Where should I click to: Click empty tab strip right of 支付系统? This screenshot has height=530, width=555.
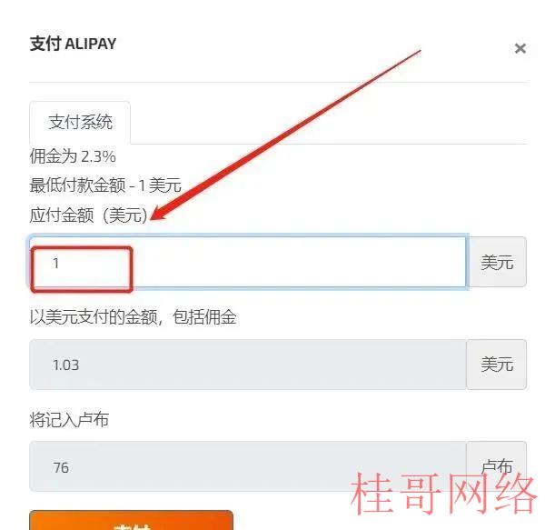[x=329, y=123]
